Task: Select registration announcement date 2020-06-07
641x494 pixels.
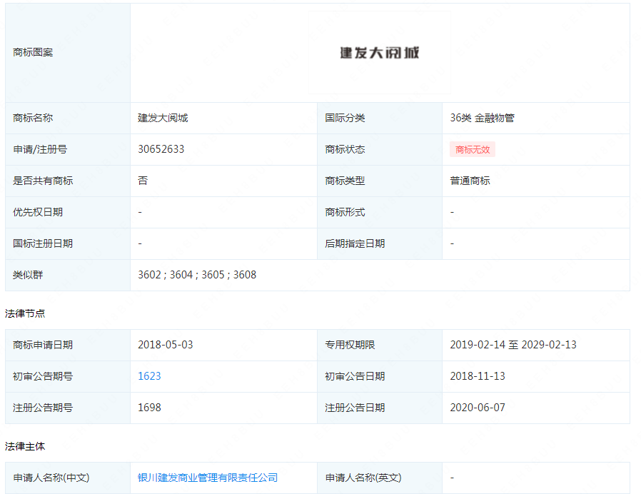Action: click(x=478, y=408)
